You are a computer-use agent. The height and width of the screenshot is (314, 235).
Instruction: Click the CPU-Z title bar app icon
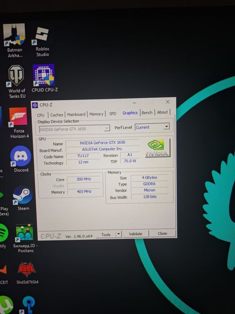tap(35, 105)
